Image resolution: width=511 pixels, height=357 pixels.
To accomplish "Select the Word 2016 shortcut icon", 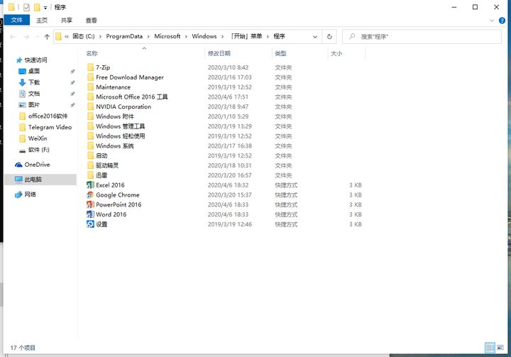I will (90, 214).
